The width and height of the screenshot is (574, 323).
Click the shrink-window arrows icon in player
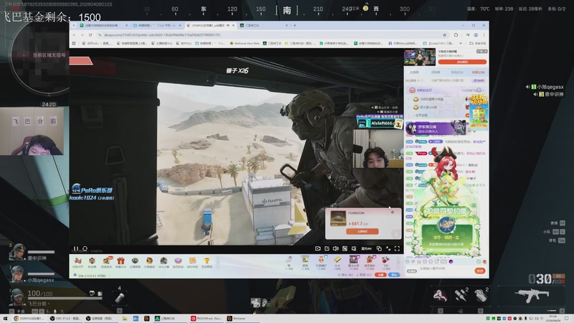coord(388,248)
